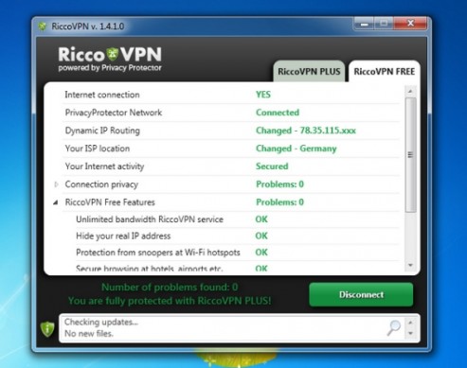The height and width of the screenshot is (368, 467).
Task: Click log box down arrow
Action: tap(410, 333)
